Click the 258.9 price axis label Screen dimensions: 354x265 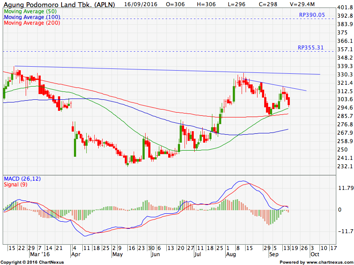(x=345, y=141)
